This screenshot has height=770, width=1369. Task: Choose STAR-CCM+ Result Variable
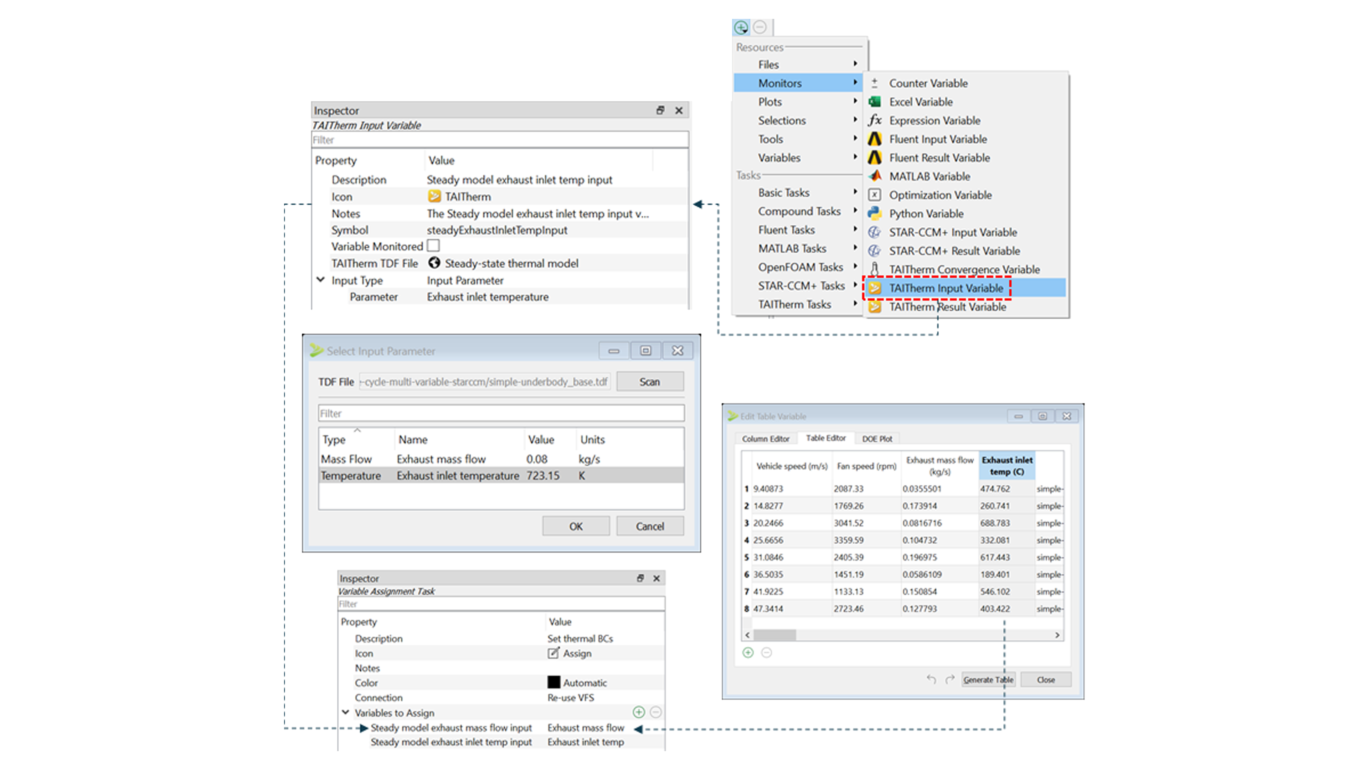pos(954,251)
